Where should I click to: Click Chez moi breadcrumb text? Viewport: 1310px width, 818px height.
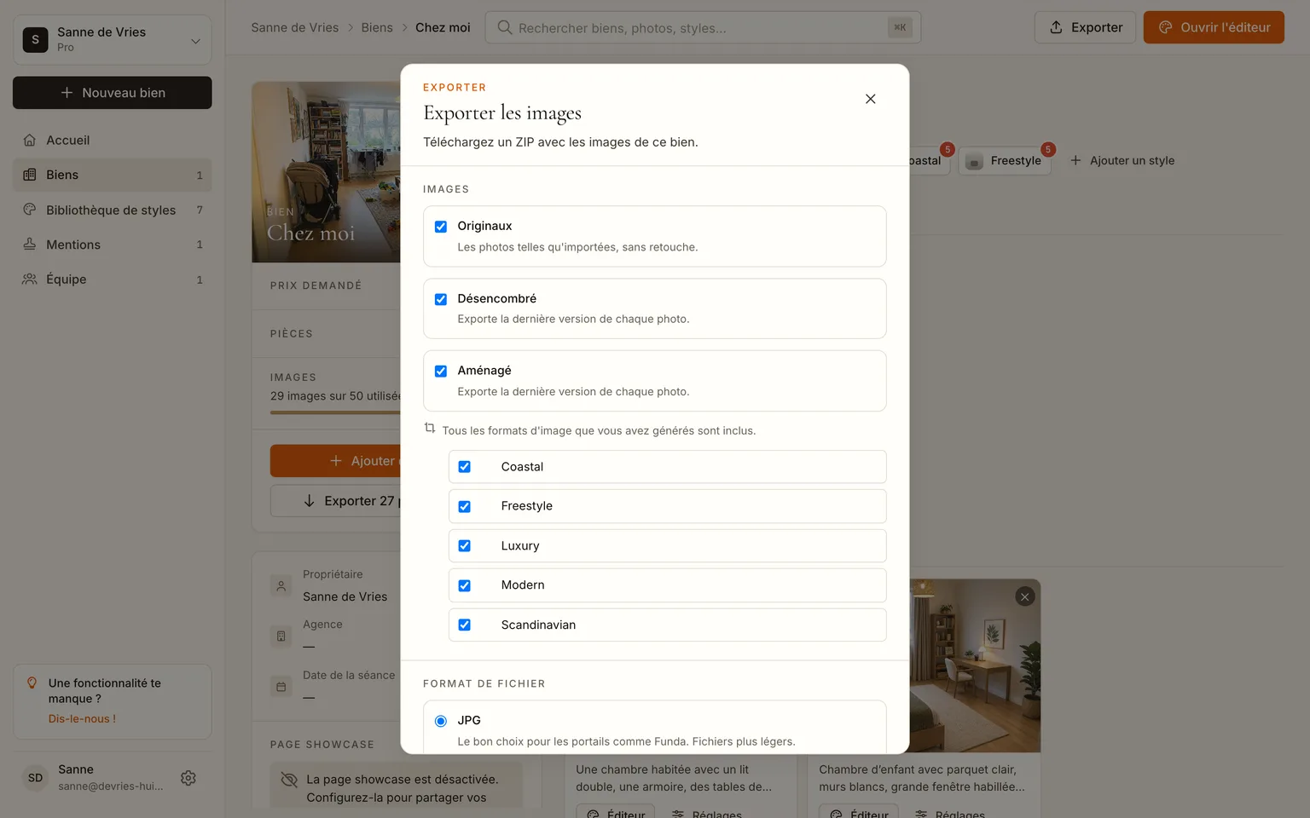tap(443, 27)
